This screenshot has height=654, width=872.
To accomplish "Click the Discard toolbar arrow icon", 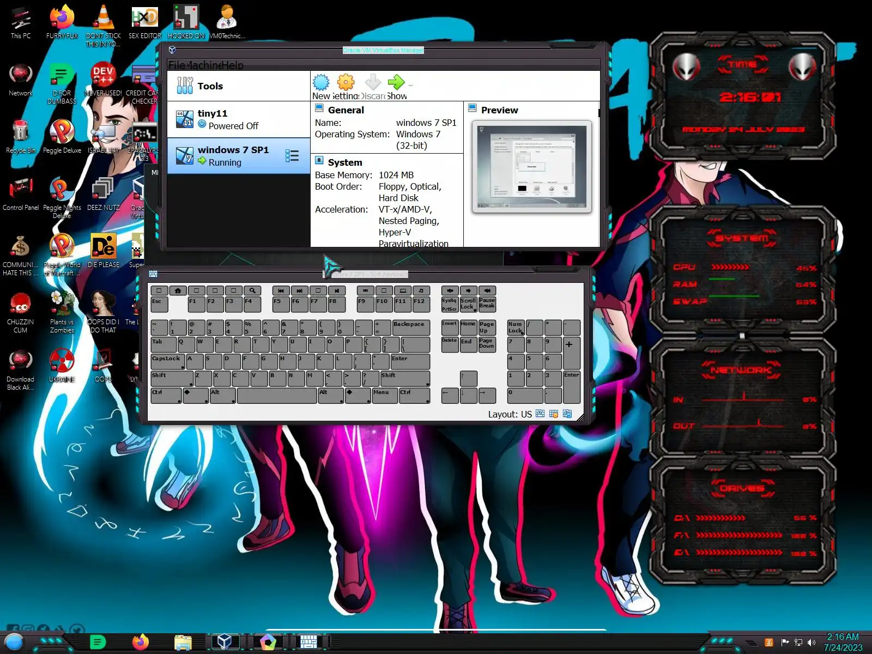I will 373,82.
